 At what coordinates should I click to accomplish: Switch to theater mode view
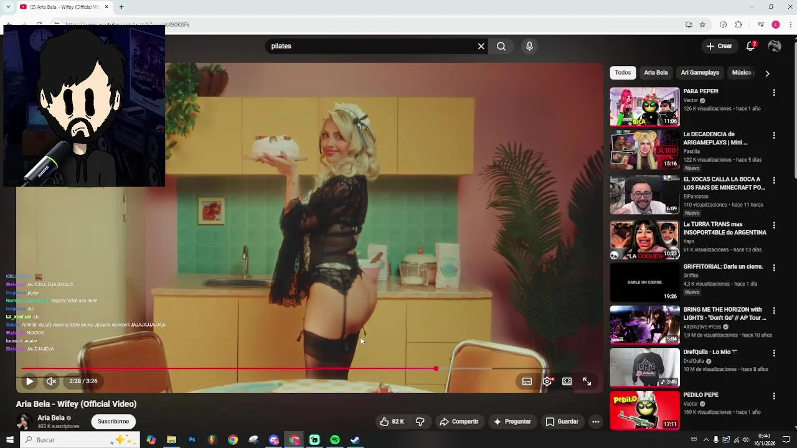(567, 381)
